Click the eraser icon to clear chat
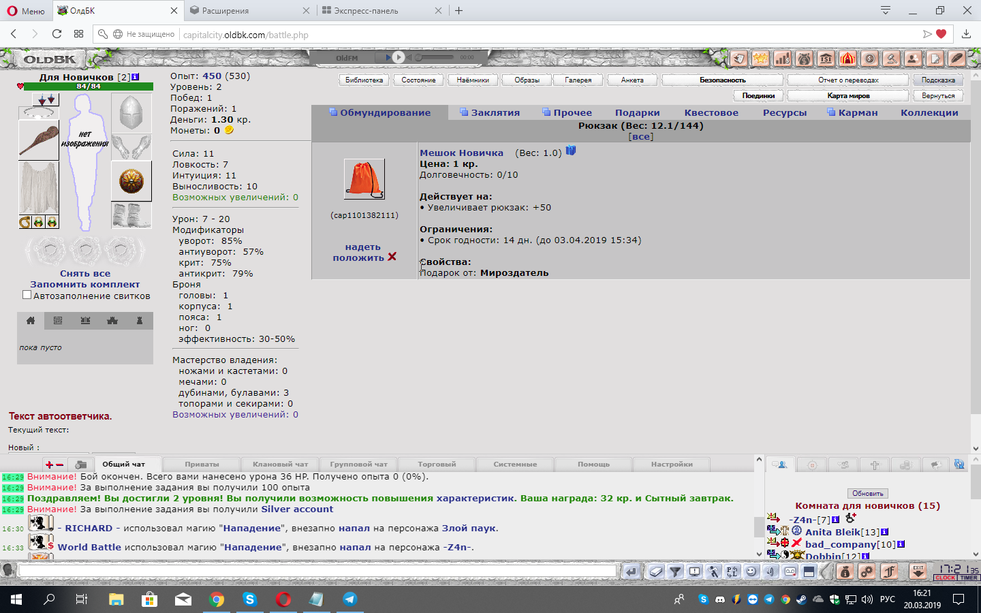Viewport: 981px width, 613px height. coord(656,571)
